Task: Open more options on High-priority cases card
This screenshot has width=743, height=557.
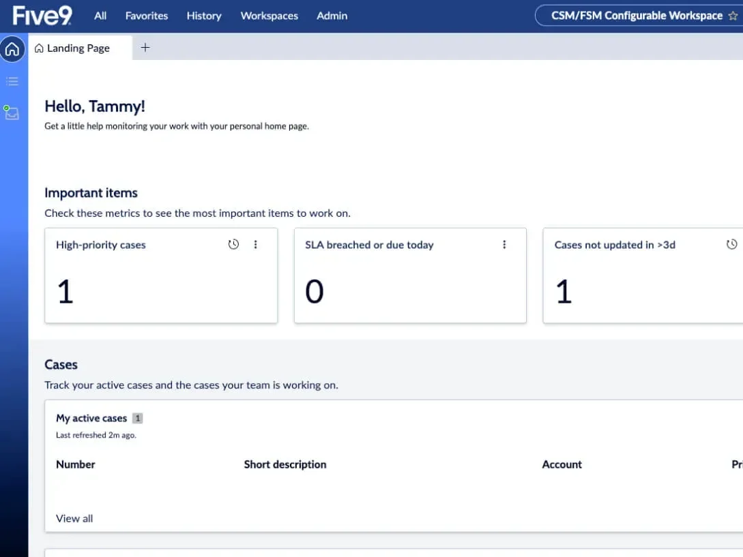Action: click(x=256, y=245)
